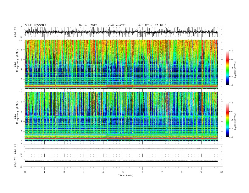Click the ch.1 voltage waveform trace
This screenshot has width=249, height=193.
(x=121, y=32)
